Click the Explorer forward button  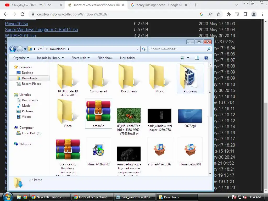coord(20,49)
